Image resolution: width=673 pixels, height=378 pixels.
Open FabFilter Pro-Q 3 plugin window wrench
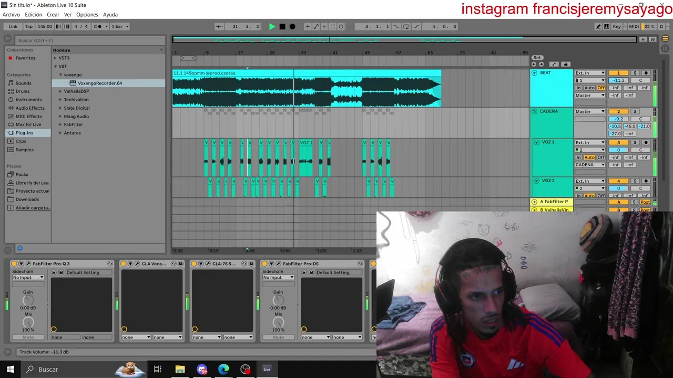[x=28, y=264]
